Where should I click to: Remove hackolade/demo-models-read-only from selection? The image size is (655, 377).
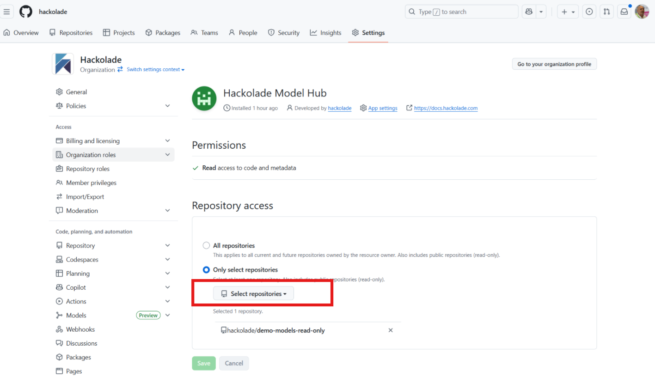pyautogui.click(x=391, y=330)
